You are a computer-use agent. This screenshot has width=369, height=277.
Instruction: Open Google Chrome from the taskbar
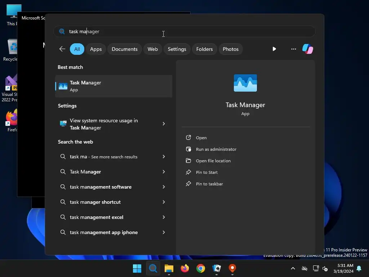200,268
